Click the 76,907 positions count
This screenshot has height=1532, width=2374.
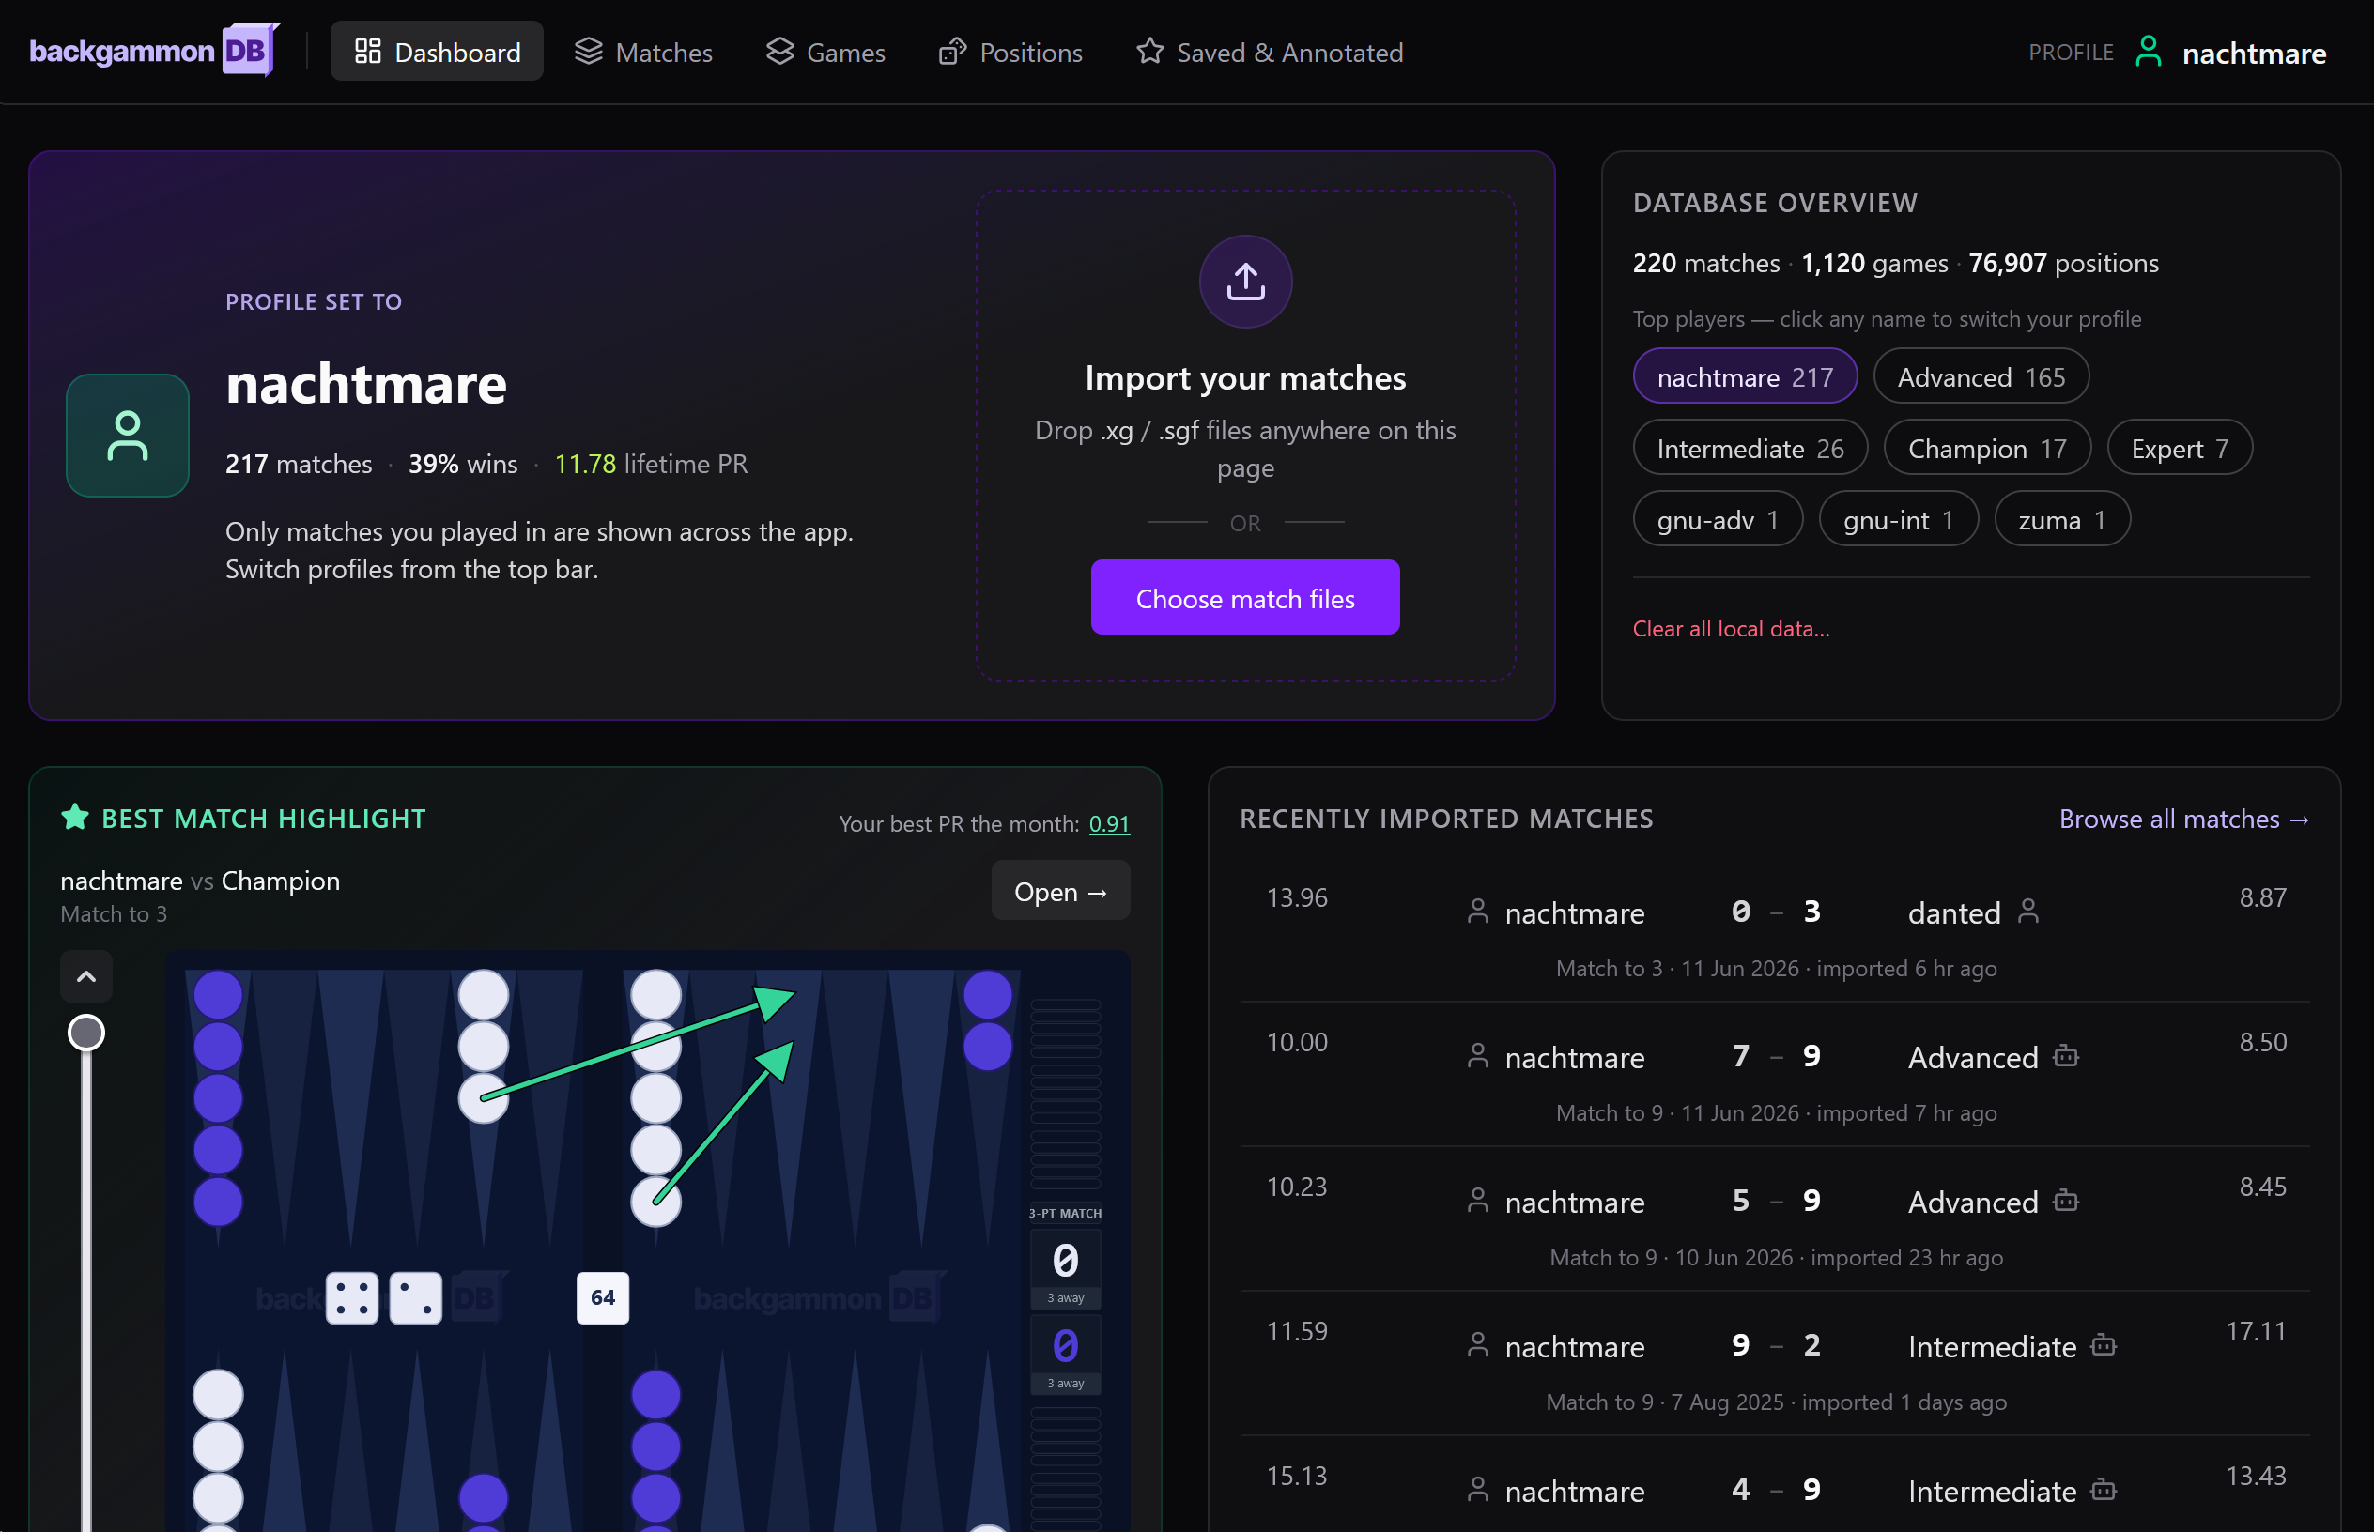[2062, 263]
